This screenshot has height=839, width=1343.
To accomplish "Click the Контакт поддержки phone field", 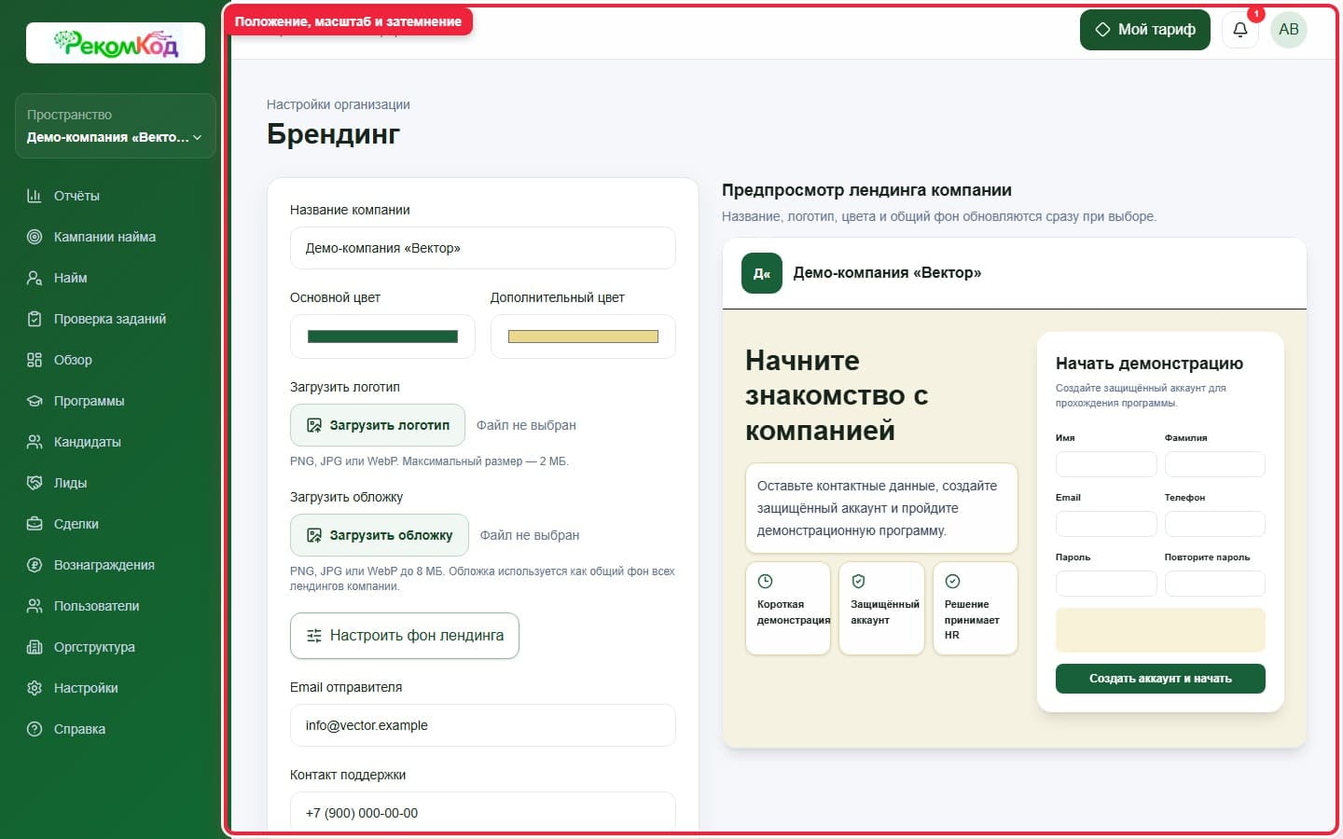I will [483, 811].
